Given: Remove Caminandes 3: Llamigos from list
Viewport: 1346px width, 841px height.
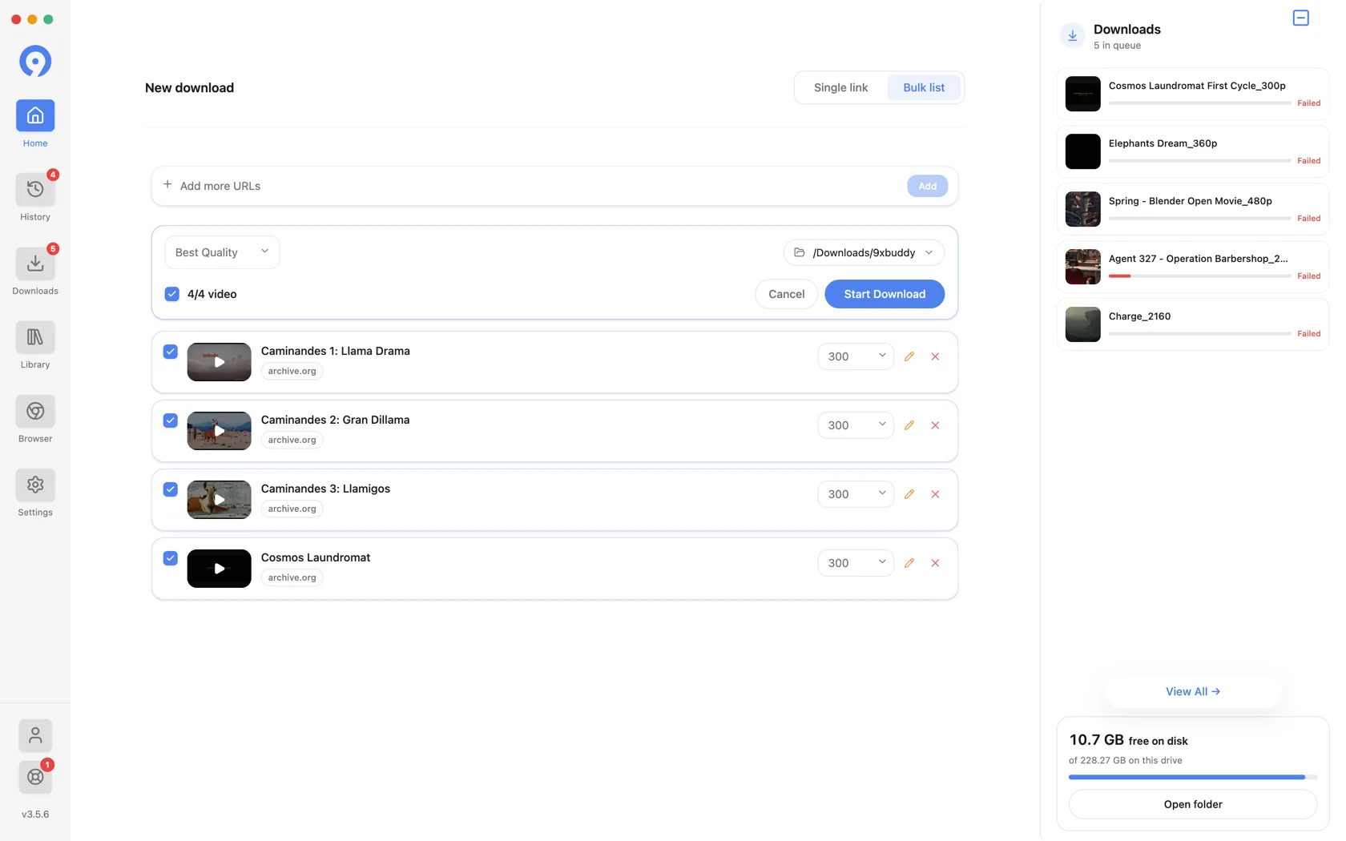Looking at the screenshot, I should click(935, 494).
